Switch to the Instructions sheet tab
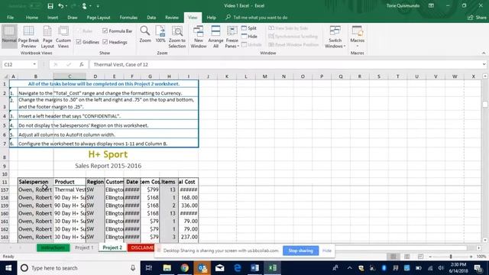This screenshot has width=489, height=275. (x=53, y=247)
